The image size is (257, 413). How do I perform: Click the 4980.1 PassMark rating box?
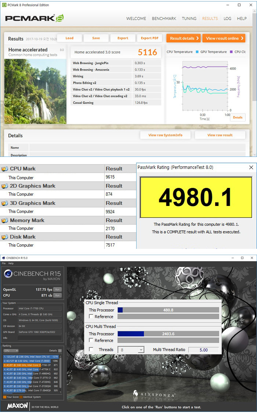(196, 197)
